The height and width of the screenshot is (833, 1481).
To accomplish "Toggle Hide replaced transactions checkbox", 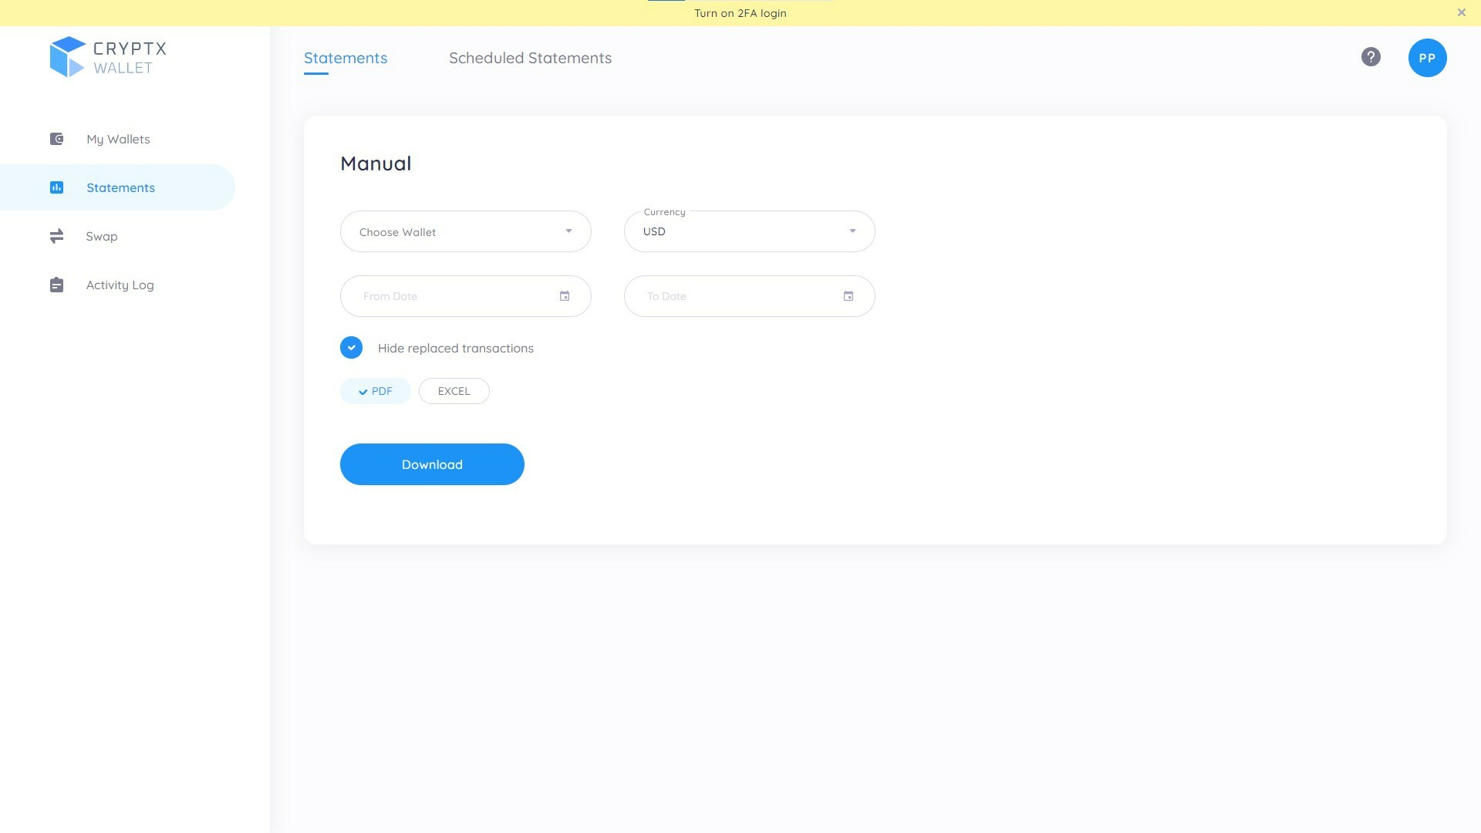I will (351, 347).
